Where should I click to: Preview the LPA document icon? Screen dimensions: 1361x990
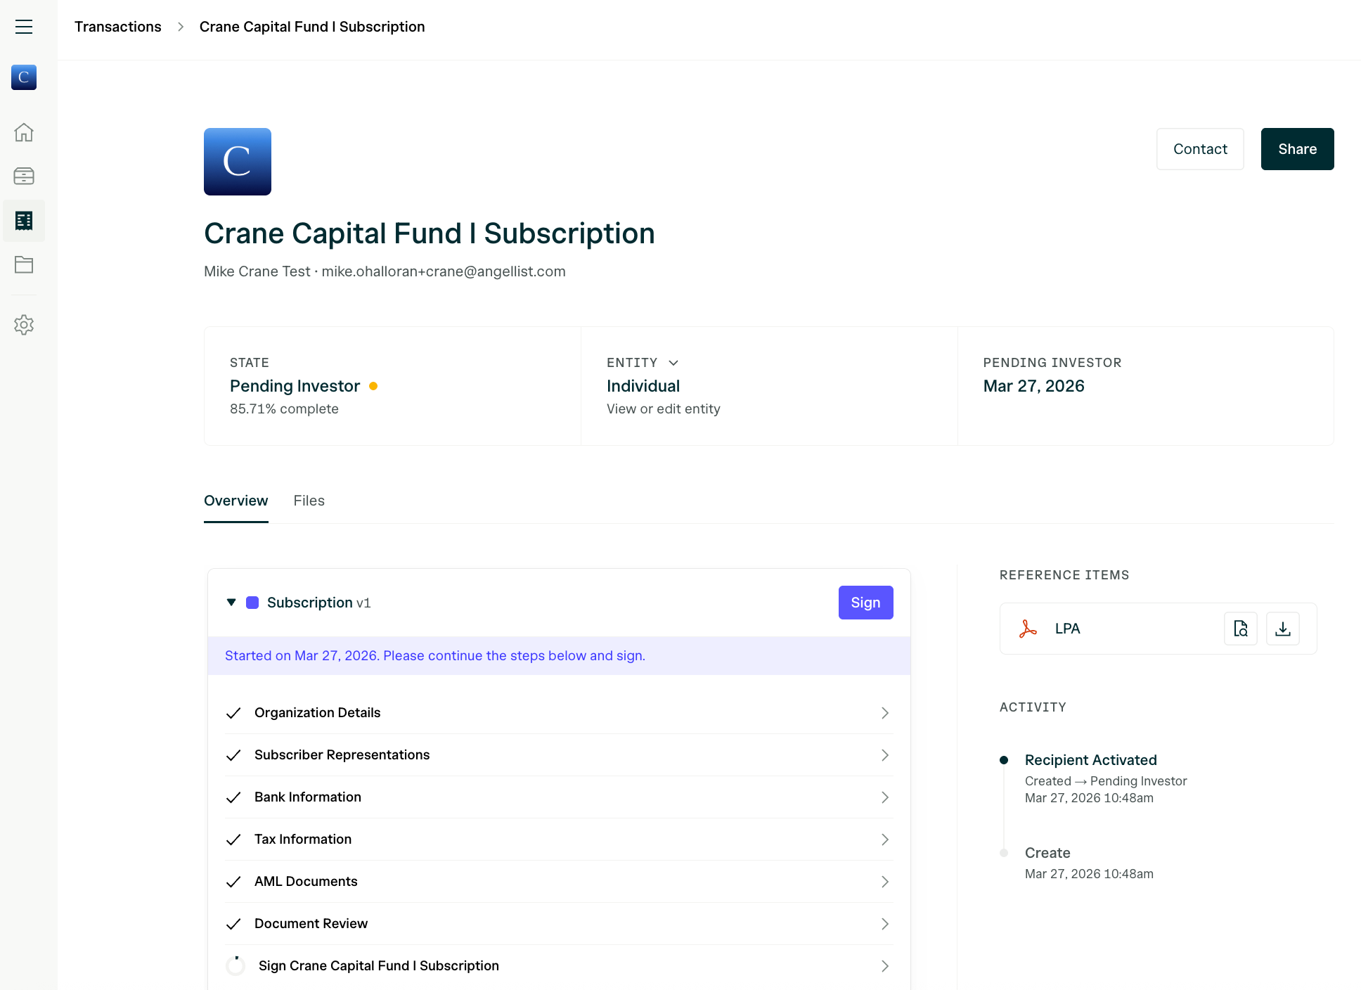1240,629
